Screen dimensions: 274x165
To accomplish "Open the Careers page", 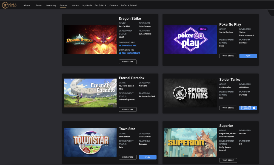I will point(114,5).
